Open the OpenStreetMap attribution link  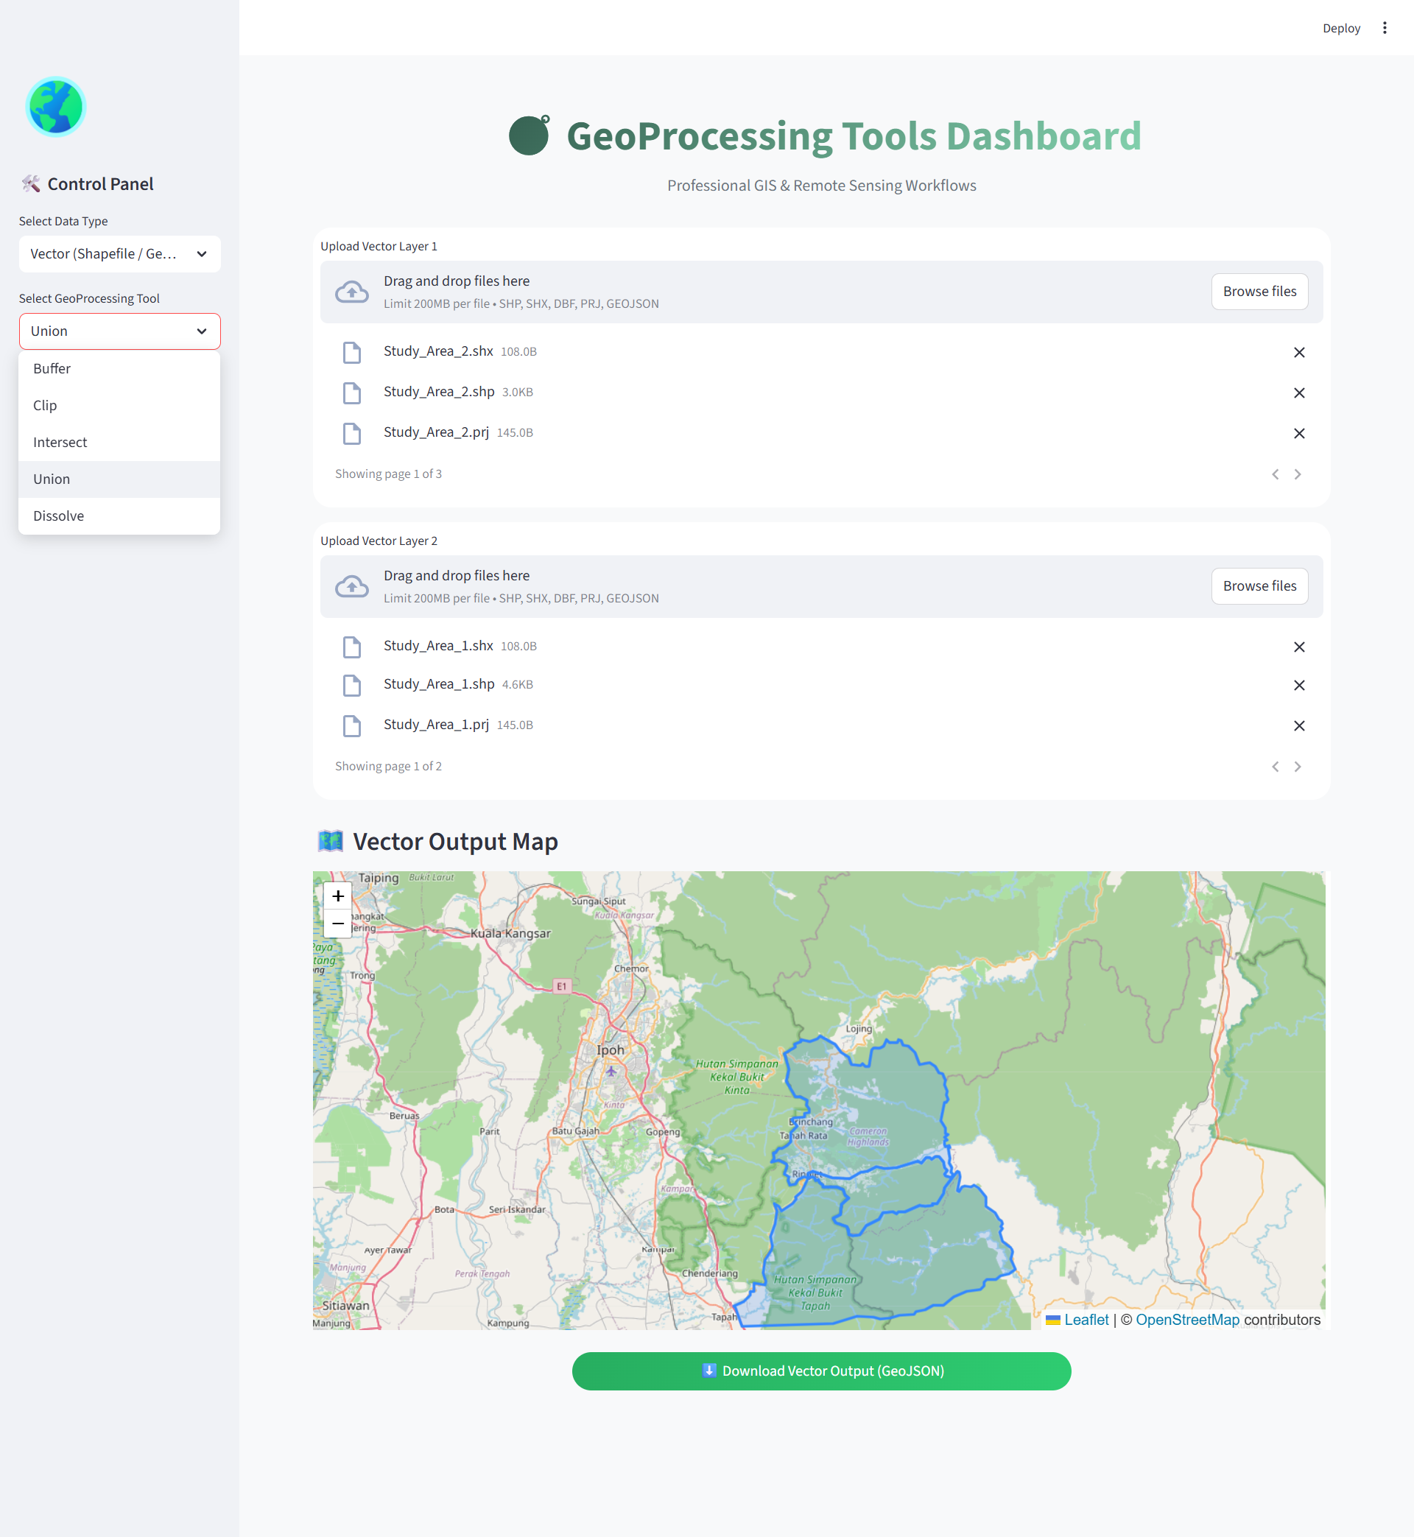1189,1319
